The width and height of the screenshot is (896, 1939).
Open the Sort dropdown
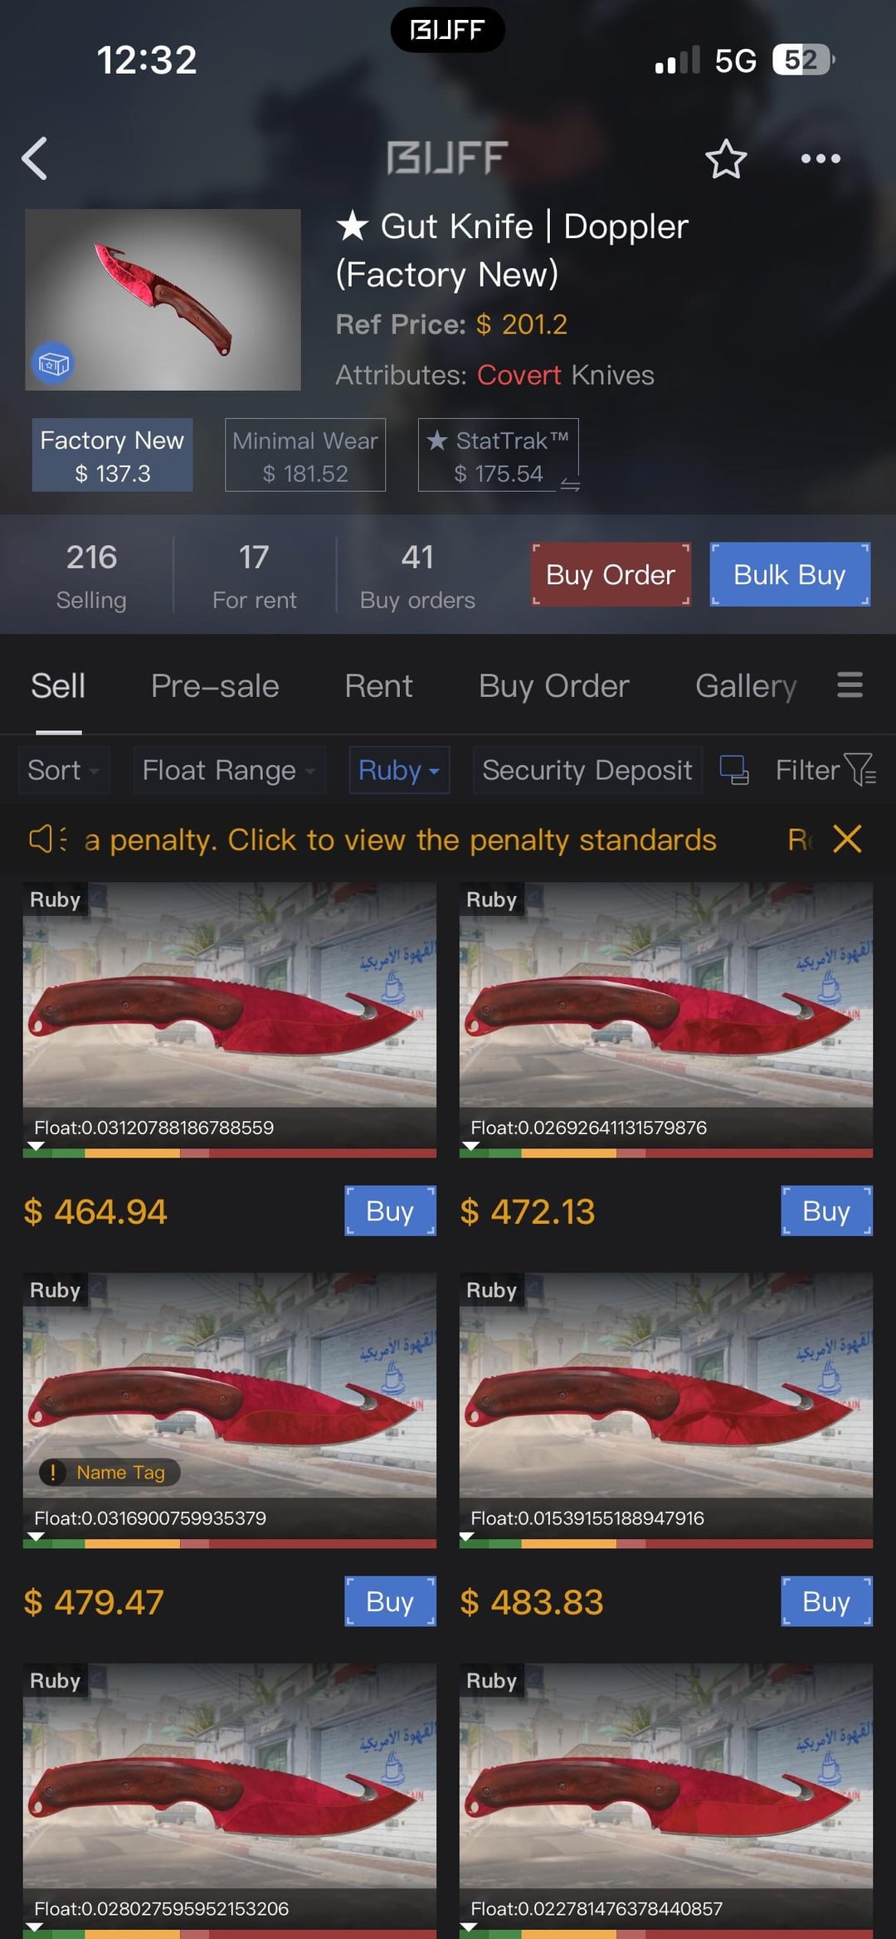pos(64,770)
